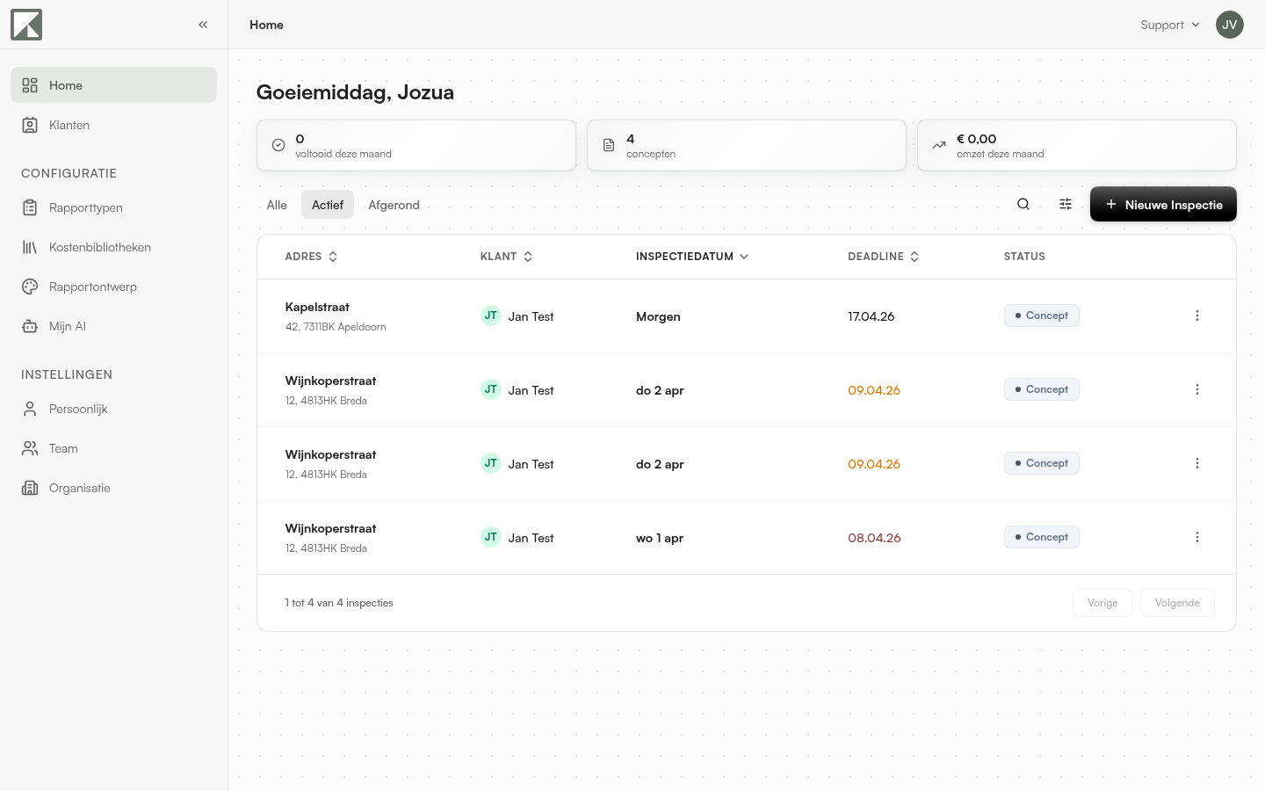
Task: Open the search magnifier icon
Action: click(1023, 204)
